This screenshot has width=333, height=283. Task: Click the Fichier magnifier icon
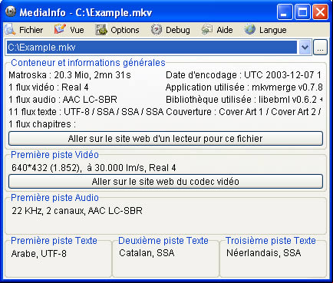(x=10, y=30)
